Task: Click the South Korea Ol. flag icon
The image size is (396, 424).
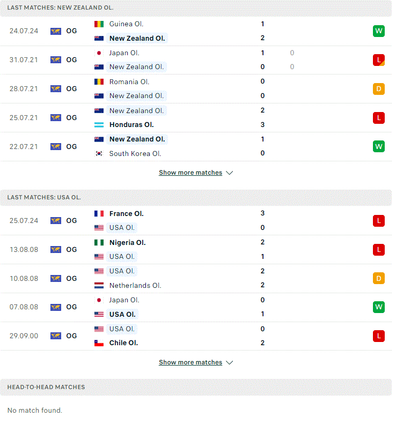Action: (99, 154)
